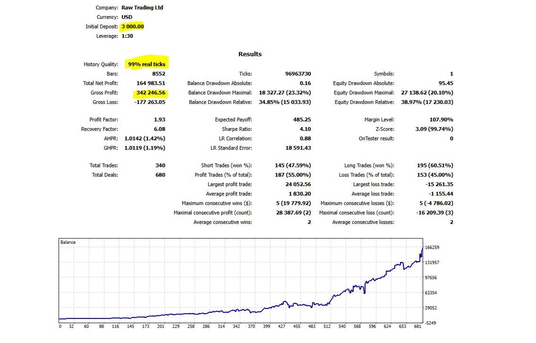Select the "USD" currency value

(127, 17)
